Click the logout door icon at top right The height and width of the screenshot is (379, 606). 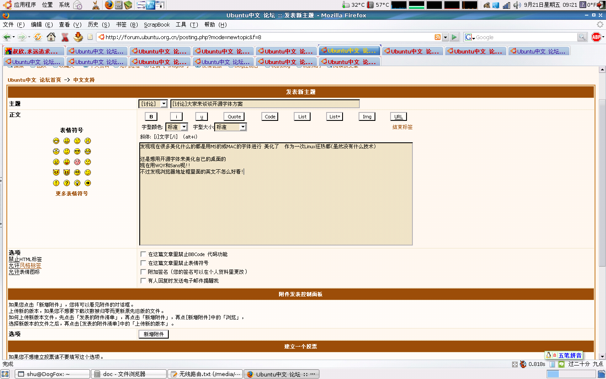pos(601,5)
